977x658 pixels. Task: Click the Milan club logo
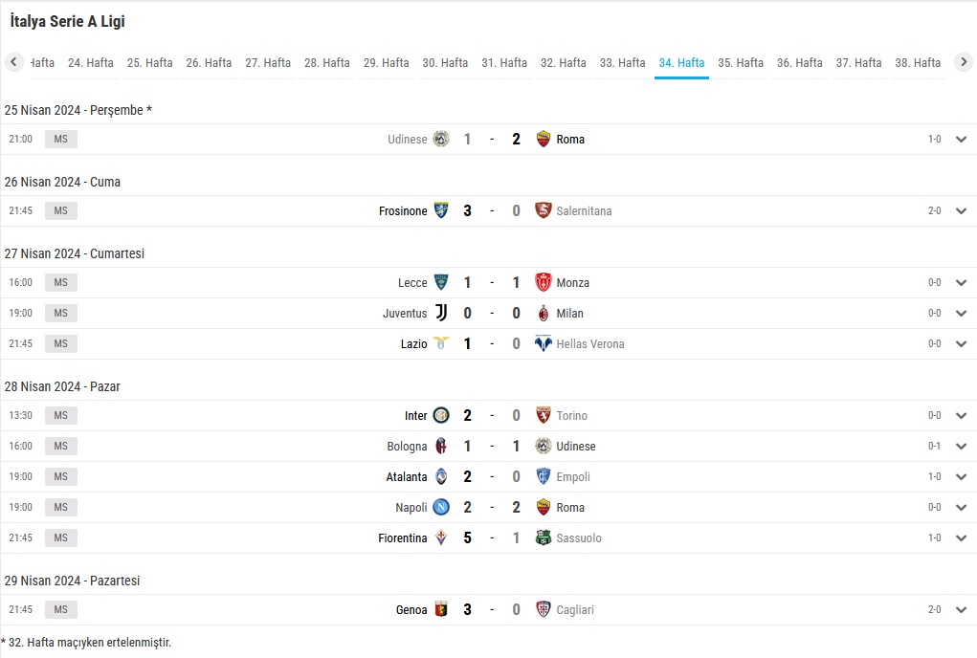544,313
